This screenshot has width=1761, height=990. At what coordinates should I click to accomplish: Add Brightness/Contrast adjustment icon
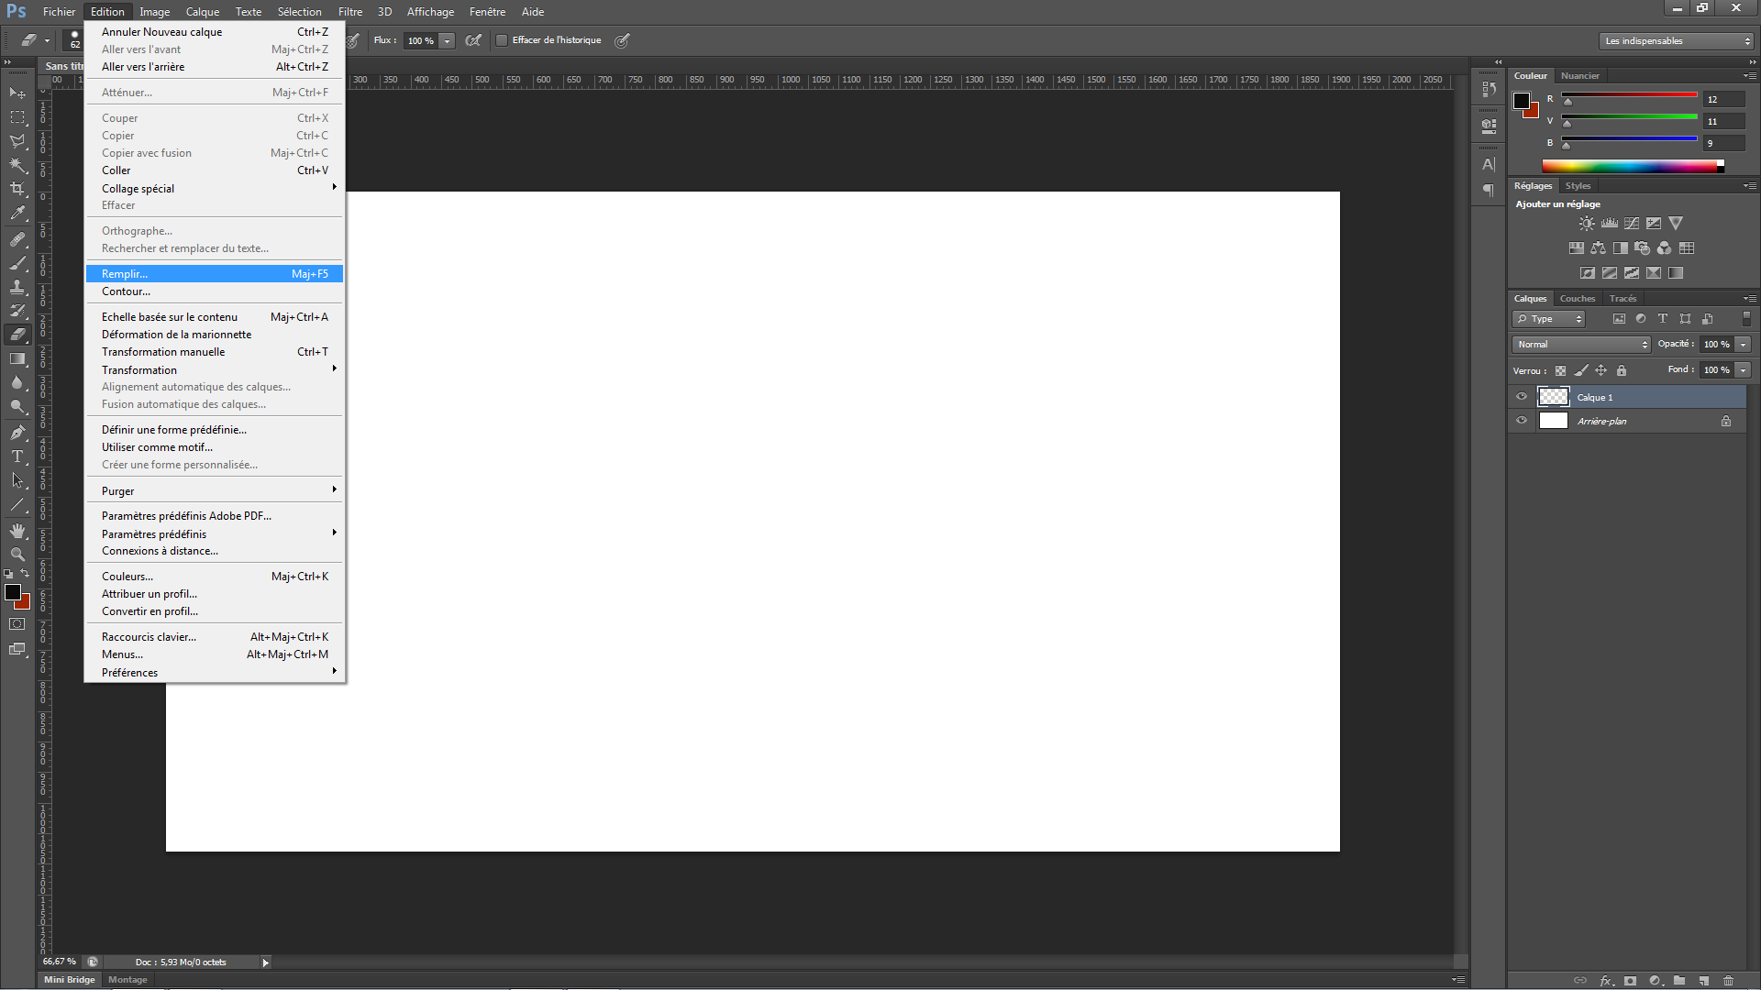click(1587, 224)
